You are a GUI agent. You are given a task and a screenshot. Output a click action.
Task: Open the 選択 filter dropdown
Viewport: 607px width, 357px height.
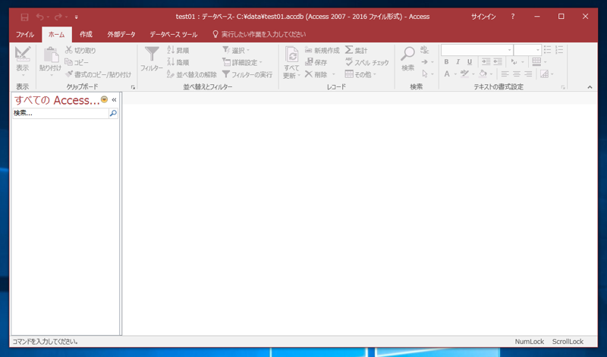[x=236, y=50]
